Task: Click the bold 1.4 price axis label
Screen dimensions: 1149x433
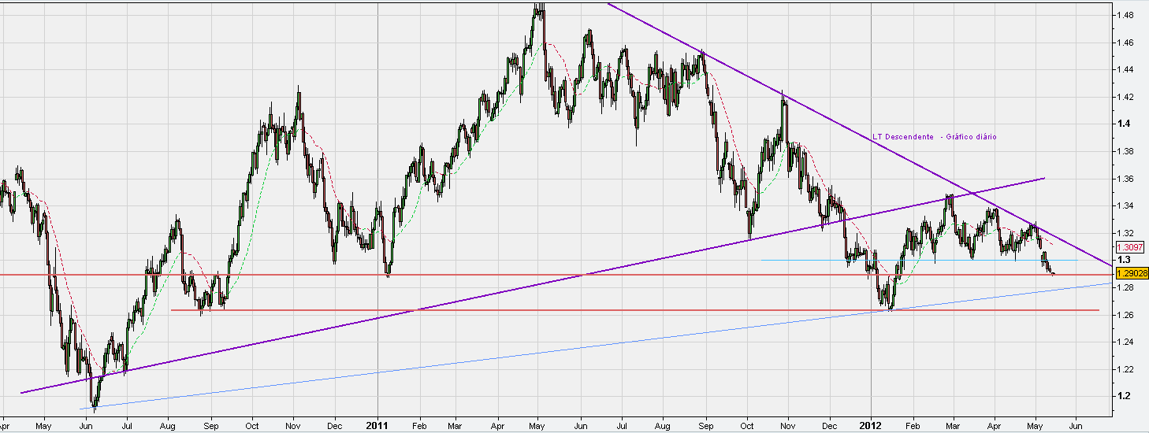Action: coord(1122,124)
